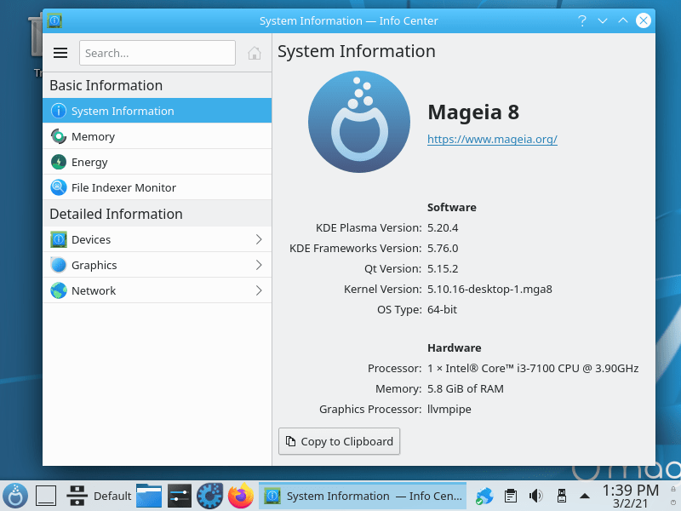Click the Graphics sphere icon

[59, 265]
